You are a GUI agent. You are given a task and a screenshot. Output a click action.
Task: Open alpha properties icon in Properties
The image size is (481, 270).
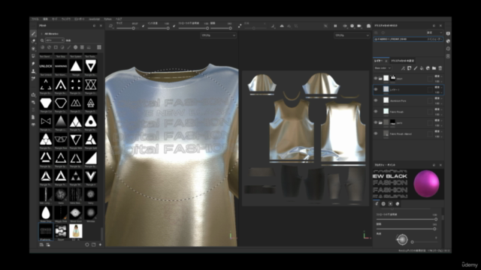click(x=383, y=204)
